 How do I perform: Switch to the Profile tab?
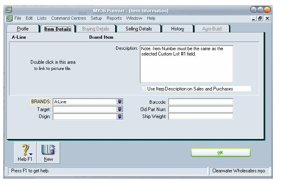pyautogui.click(x=23, y=29)
